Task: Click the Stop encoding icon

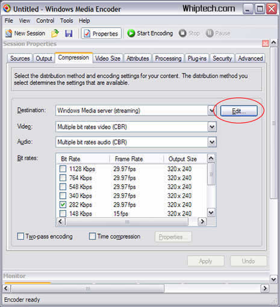Action: 182,33
